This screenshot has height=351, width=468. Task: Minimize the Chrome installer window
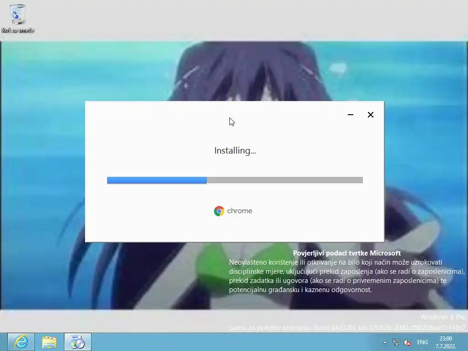tap(351, 115)
